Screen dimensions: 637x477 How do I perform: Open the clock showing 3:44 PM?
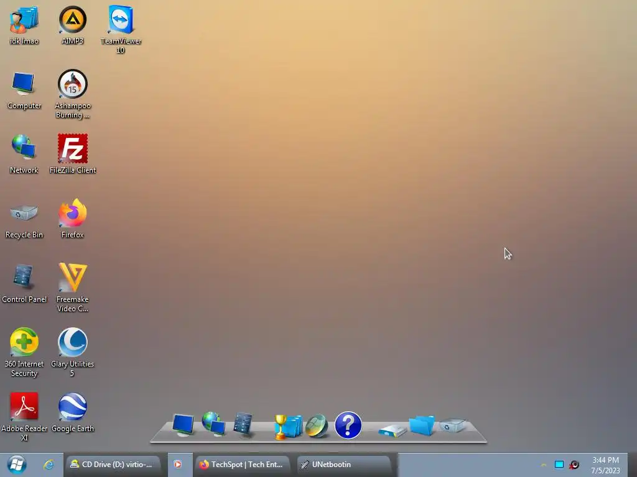(x=605, y=465)
